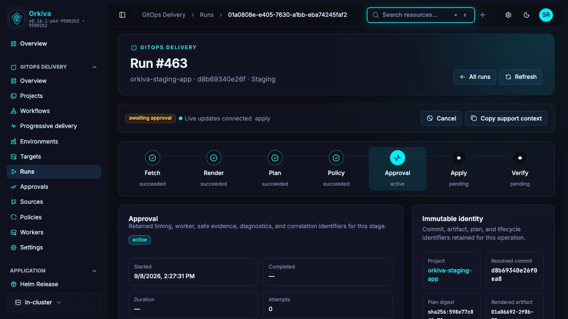
Task: Cancel the run
Action: [x=441, y=118]
